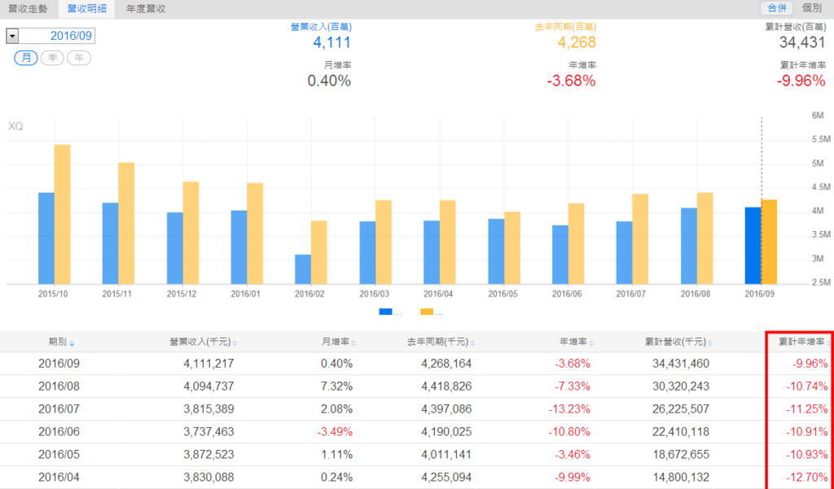Click the blue legend swatch
The height and width of the screenshot is (489, 834).
pos(385,312)
